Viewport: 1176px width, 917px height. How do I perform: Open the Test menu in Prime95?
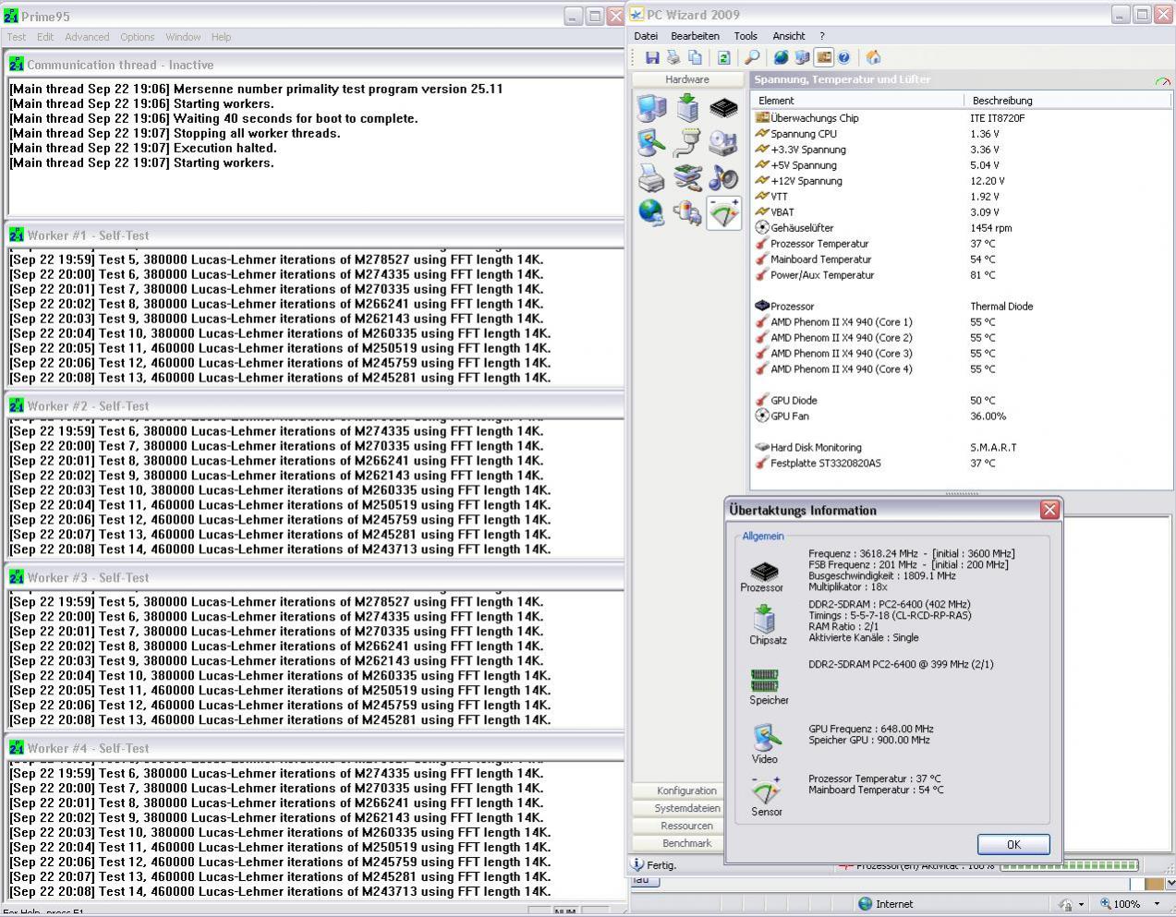[17, 37]
